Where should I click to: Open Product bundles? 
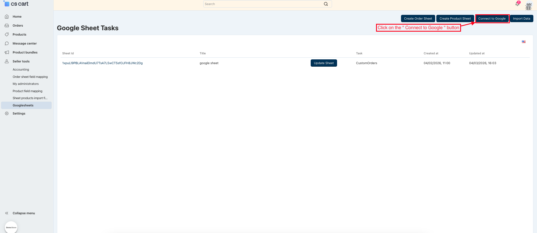tap(25, 52)
